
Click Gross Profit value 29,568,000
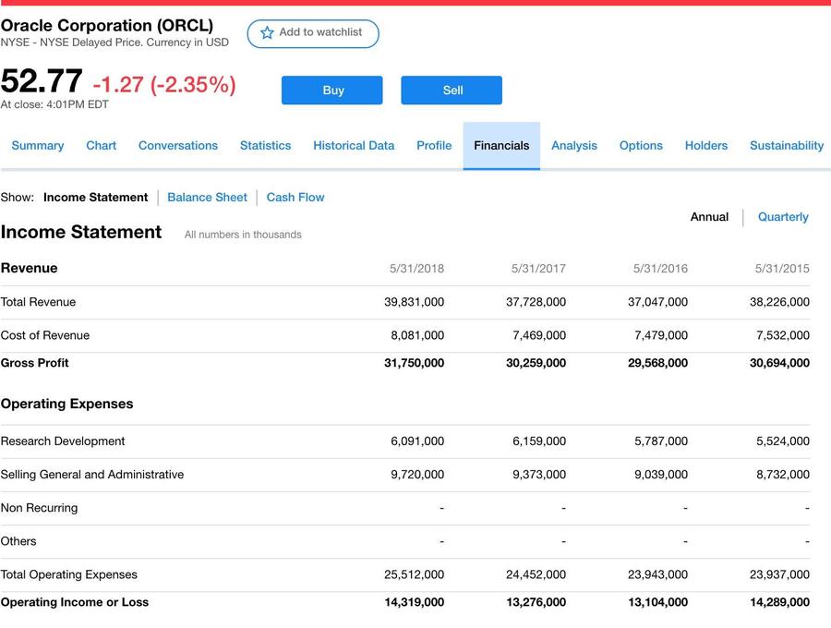coord(657,363)
